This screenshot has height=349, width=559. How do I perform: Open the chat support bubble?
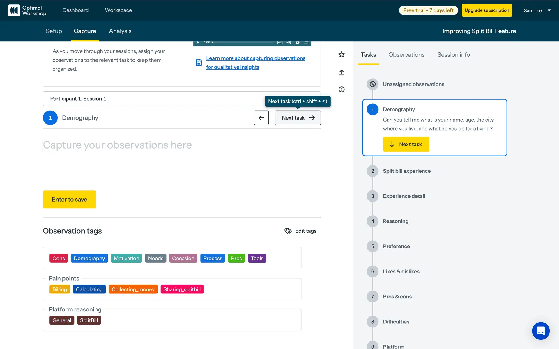[541, 331]
